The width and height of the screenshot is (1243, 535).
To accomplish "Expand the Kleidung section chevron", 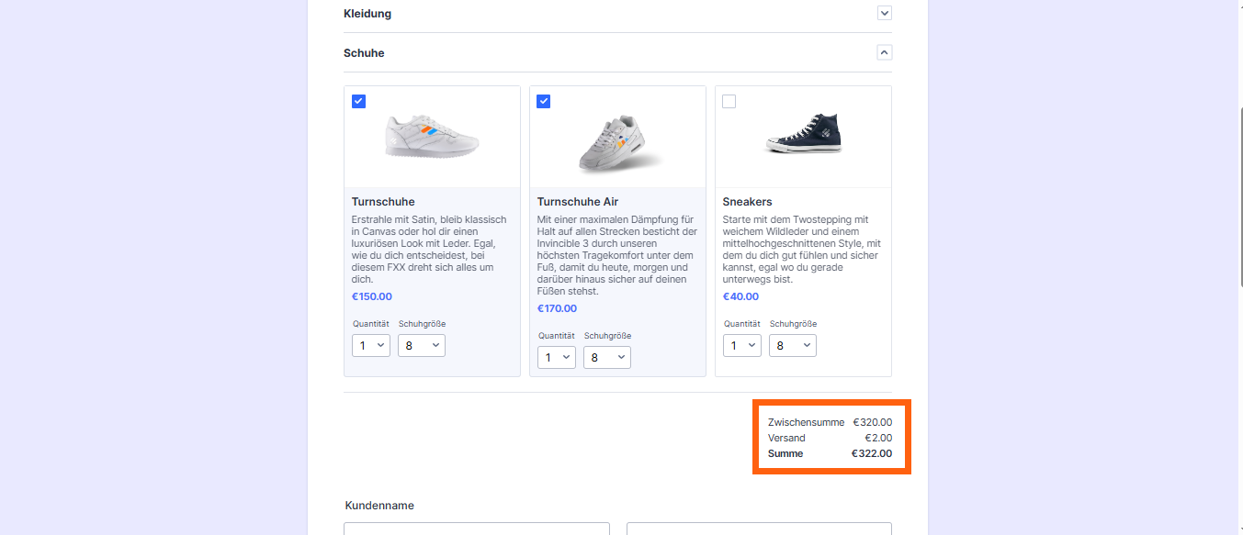I will tap(884, 14).
